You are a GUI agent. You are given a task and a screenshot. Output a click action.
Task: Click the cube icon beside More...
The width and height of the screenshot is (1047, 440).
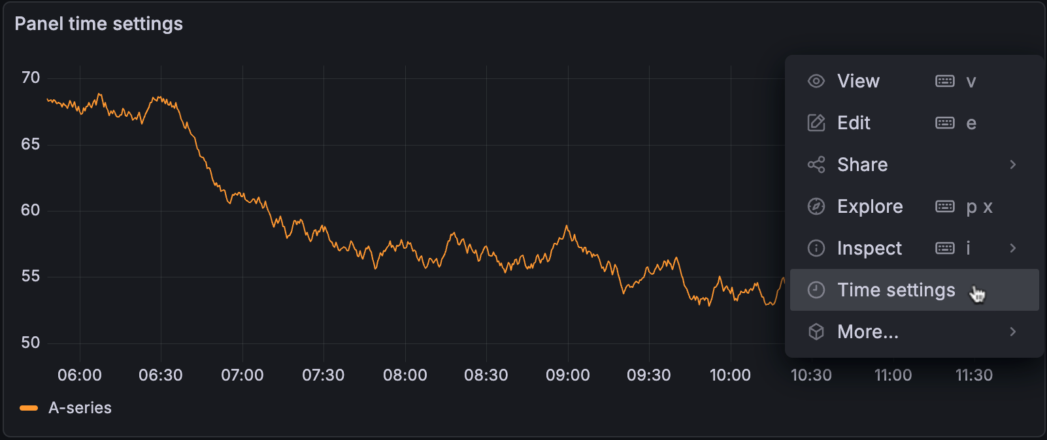(816, 332)
